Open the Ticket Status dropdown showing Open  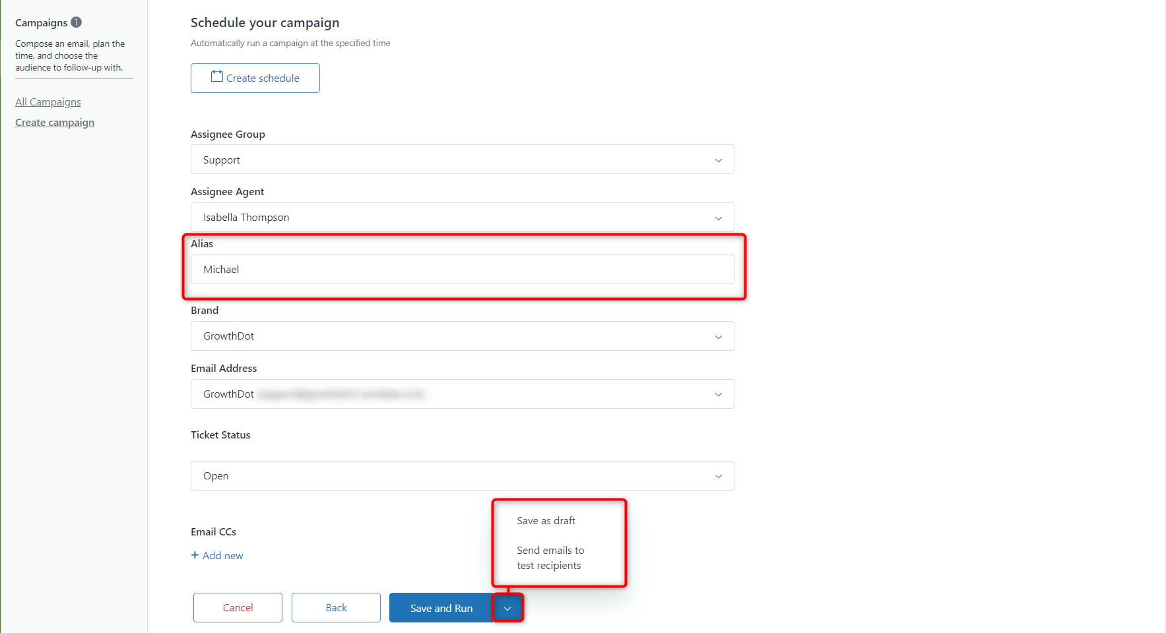click(462, 475)
